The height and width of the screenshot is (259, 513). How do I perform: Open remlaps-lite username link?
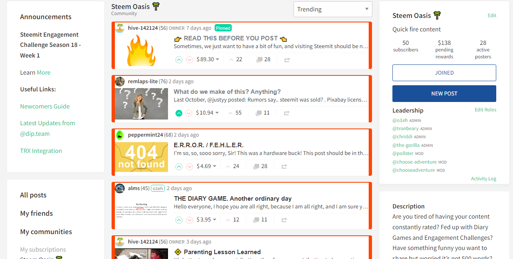coord(143,81)
